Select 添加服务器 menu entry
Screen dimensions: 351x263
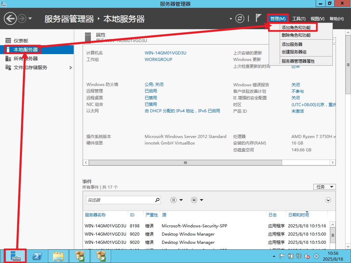point(292,44)
